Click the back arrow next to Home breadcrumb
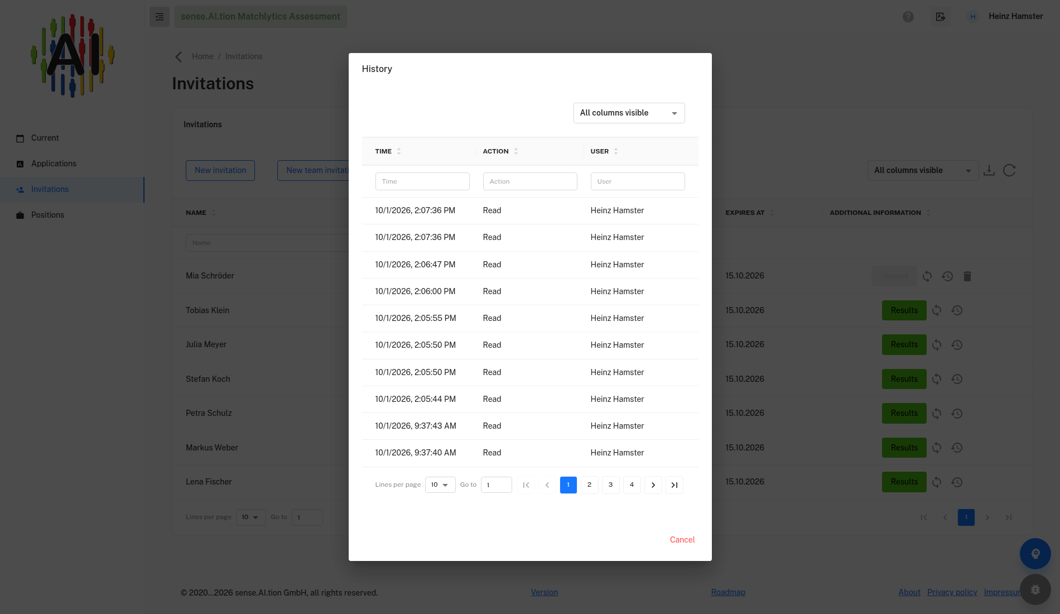Screen dimensions: 1060x614 point(179,56)
